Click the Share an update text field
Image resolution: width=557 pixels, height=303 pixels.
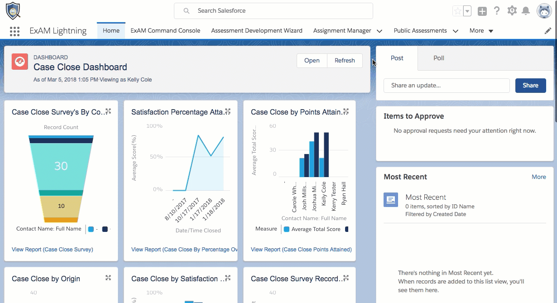click(x=447, y=86)
